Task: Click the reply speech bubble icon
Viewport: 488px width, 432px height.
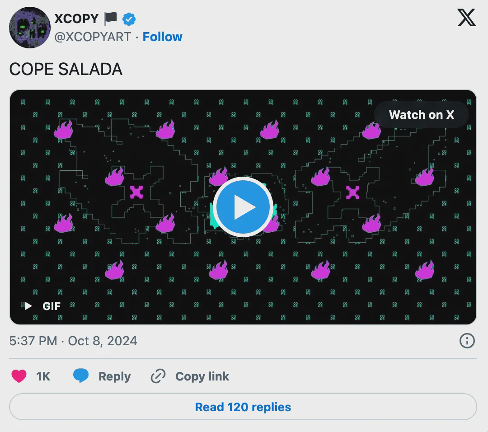Action: point(81,376)
